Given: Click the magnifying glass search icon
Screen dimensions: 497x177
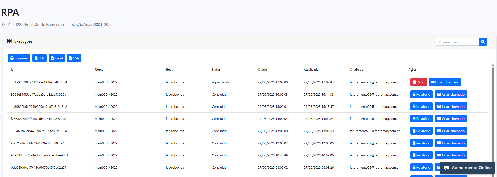Looking at the screenshot, I should [483, 42].
